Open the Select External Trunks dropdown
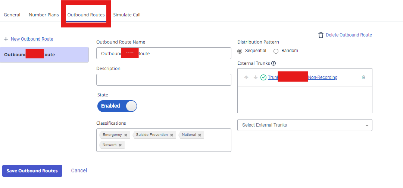Image resolution: width=403 pixels, height=188 pixels. coord(304,125)
